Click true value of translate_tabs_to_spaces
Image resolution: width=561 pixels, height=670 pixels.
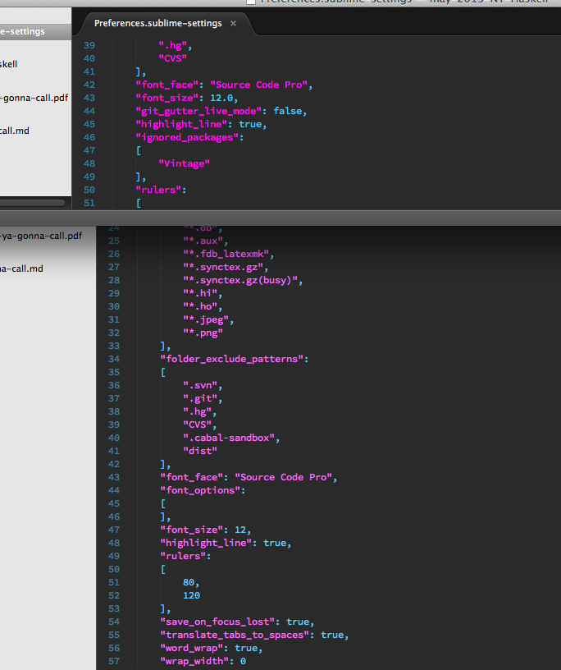pyautogui.click(x=332, y=635)
